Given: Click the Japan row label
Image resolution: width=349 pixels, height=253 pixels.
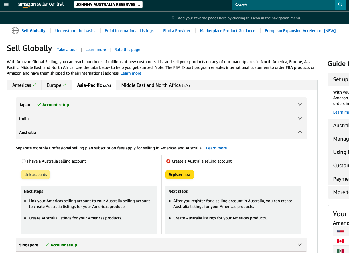Looking at the screenshot, I should coord(25,105).
